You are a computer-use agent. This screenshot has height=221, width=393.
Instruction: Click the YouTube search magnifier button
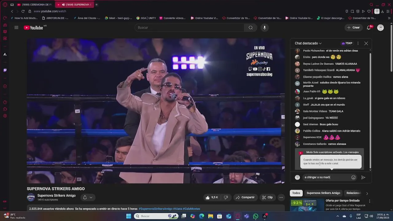pos(251,28)
